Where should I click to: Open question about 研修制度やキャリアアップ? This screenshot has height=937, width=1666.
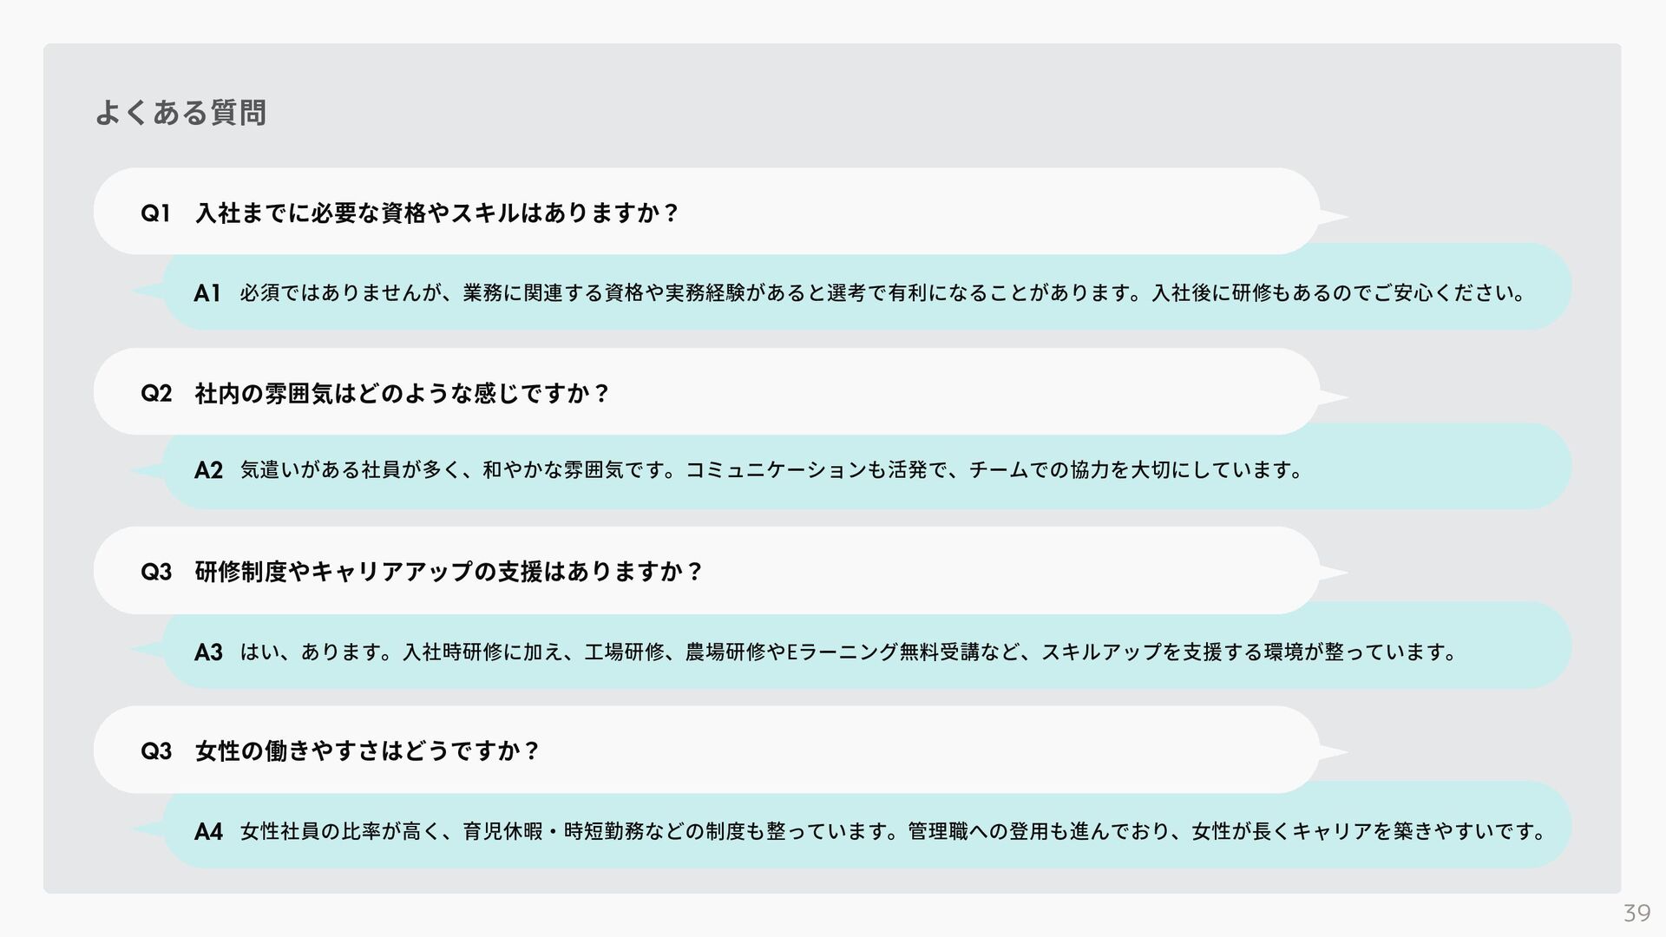(x=449, y=572)
